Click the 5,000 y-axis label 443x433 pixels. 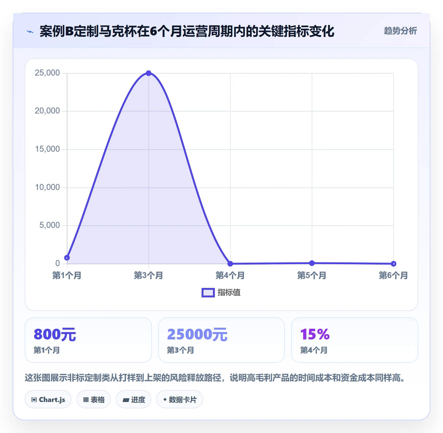click(49, 225)
